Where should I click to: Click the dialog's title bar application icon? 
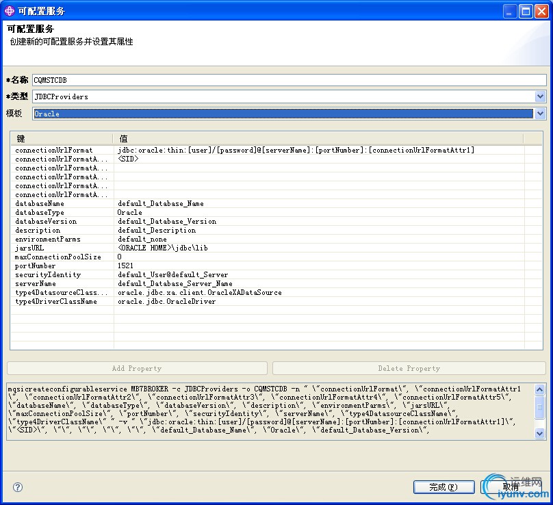9,11
